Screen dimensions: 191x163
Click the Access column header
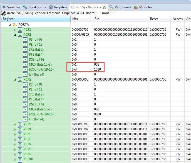coord(177,19)
